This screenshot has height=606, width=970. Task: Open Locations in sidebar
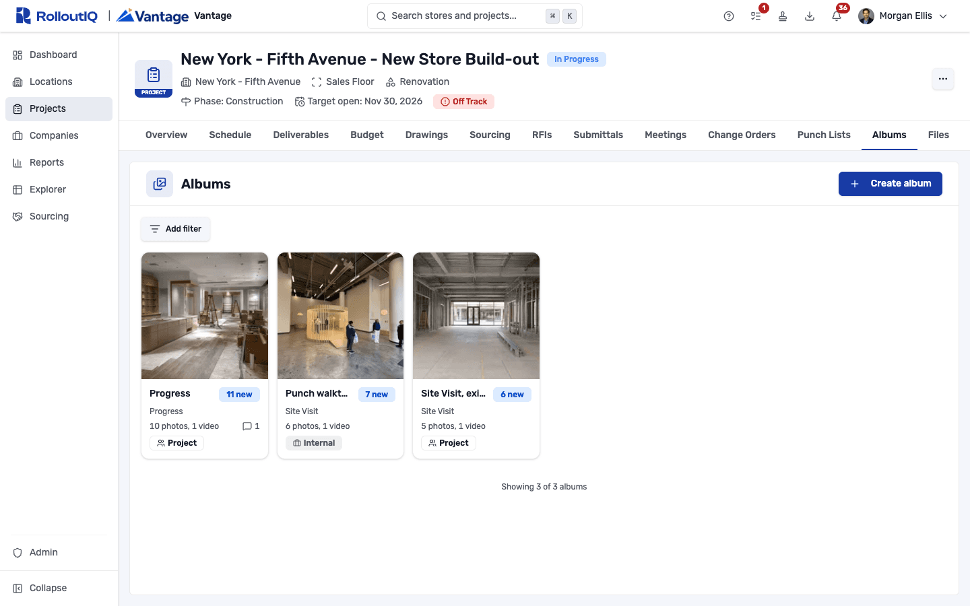point(59,81)
